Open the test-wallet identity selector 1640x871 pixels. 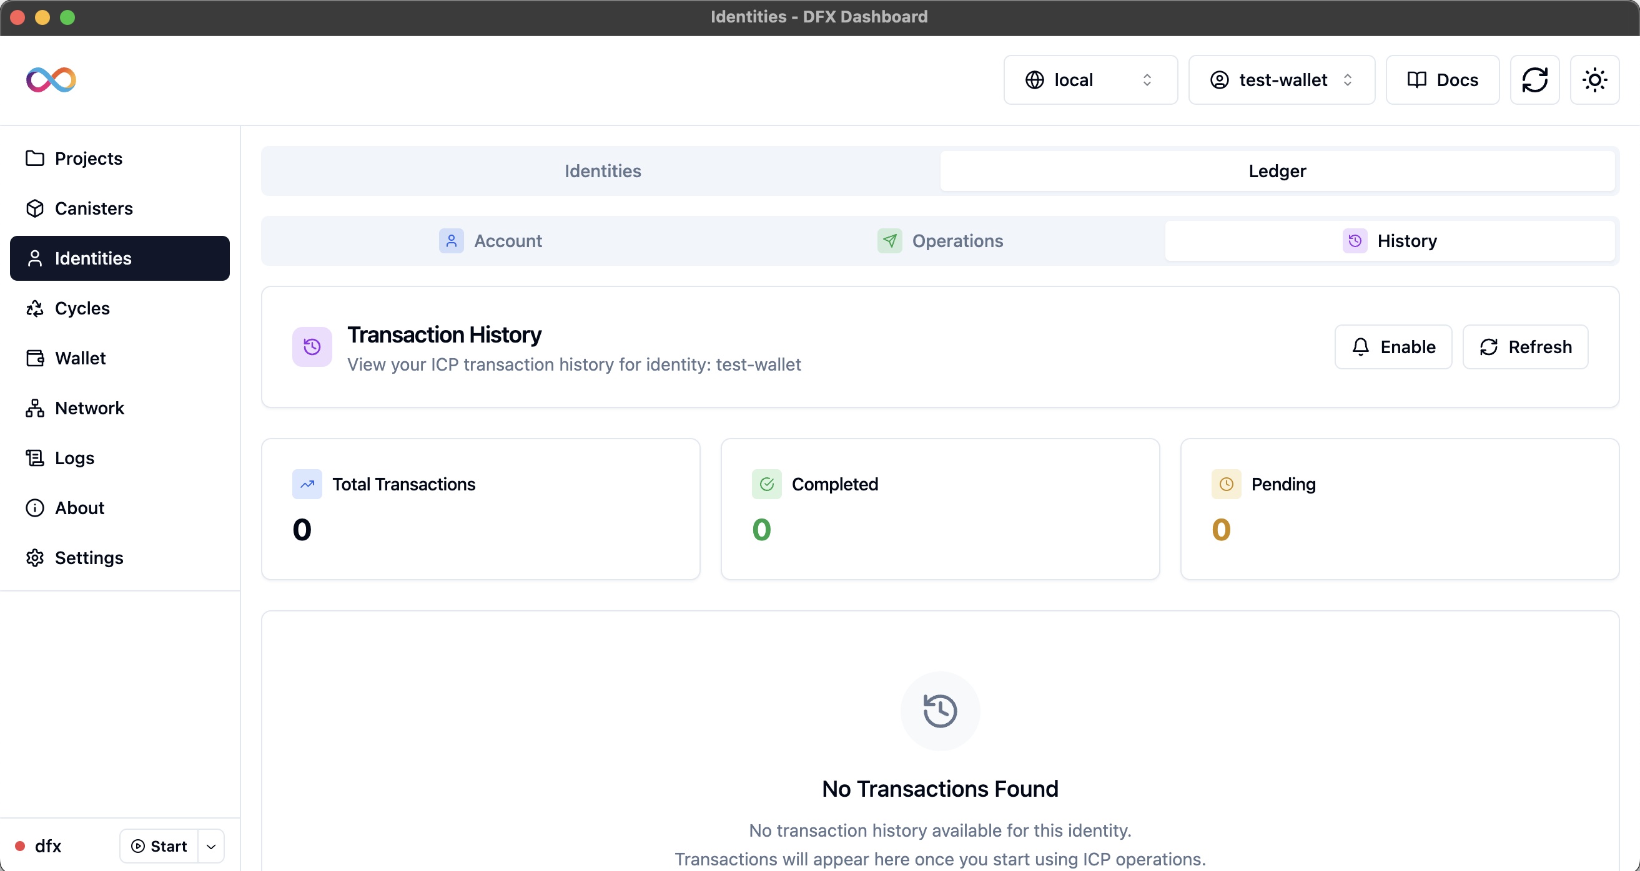coord(1282,79)
